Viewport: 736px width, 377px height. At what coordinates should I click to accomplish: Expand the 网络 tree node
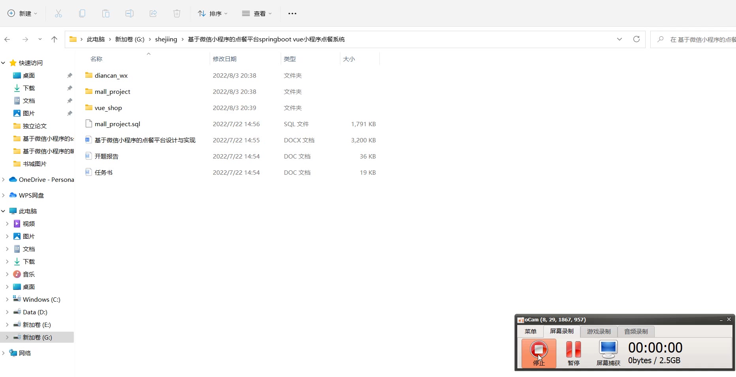3,353
